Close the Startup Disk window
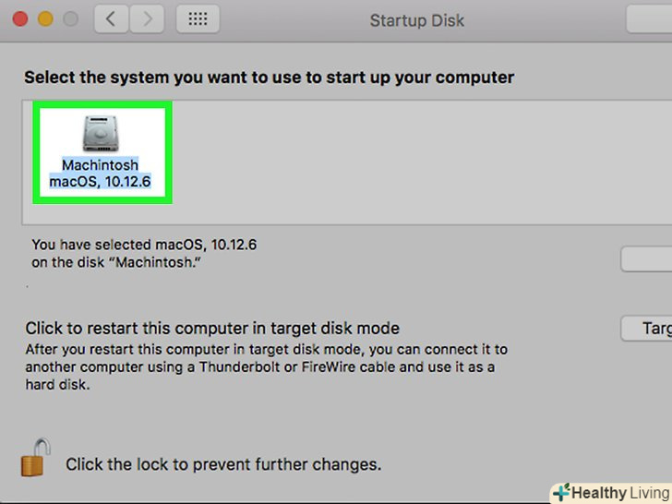 coord(18,19)
